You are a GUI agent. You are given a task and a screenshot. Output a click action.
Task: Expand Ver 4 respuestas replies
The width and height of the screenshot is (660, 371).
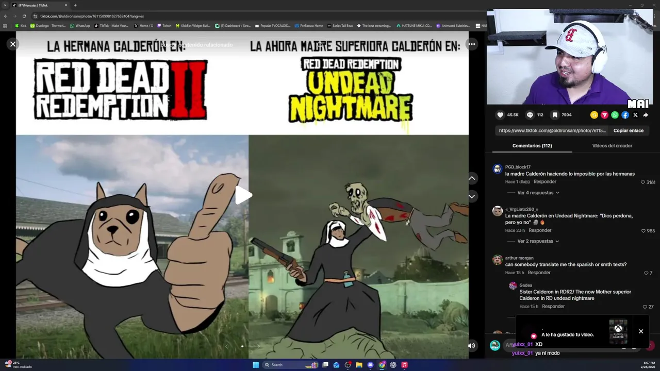click(x=538, y=193)
